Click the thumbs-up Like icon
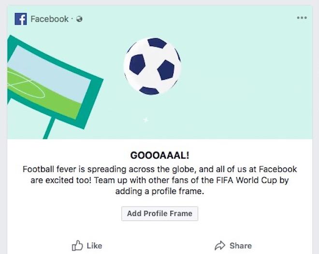Screen dimensions: 319x254 click(x=77, y=245)
